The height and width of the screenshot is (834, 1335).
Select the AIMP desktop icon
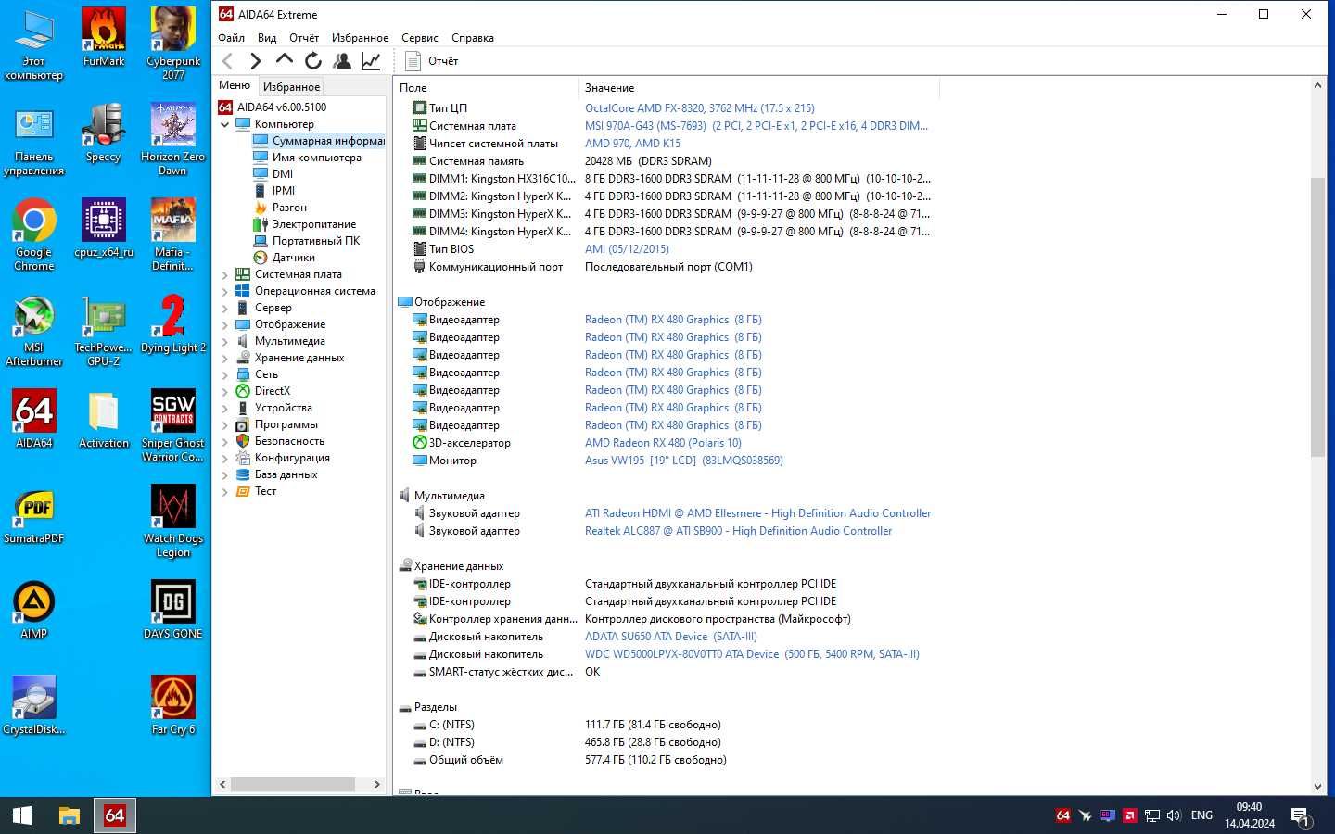coord(34,610)
